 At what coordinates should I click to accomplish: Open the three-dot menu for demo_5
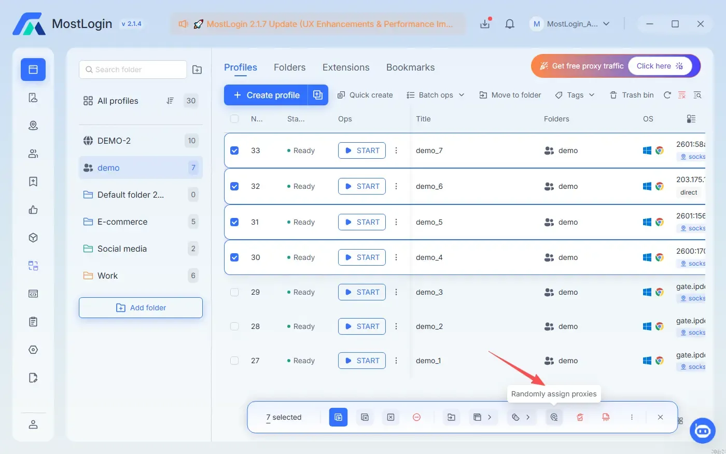click(396, 222)
